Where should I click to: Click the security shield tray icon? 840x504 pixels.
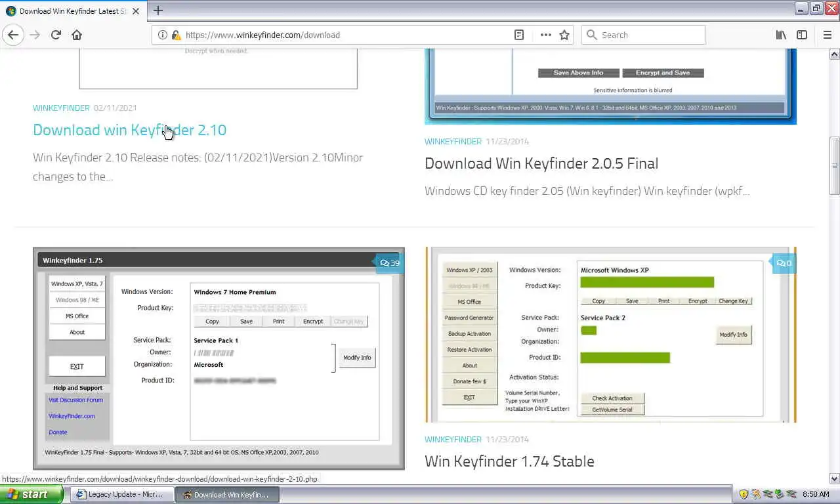click(744, 494)
